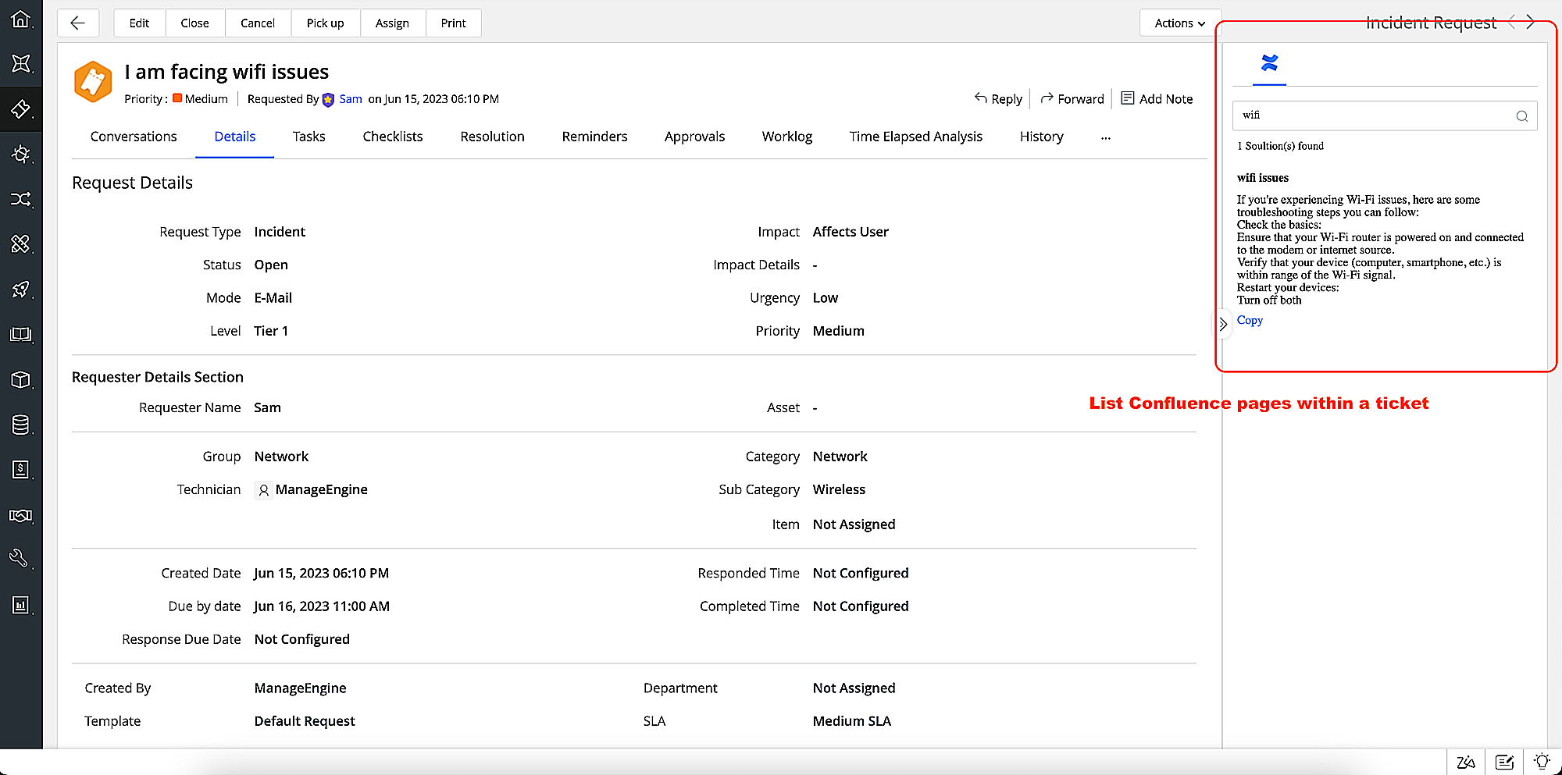Open the Reports chart icon in the sidebar

pyautogui.click(x=21, y=604)
